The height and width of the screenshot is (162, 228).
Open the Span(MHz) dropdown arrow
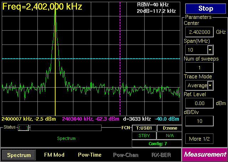pyautogui.click(x=210, y=50)
